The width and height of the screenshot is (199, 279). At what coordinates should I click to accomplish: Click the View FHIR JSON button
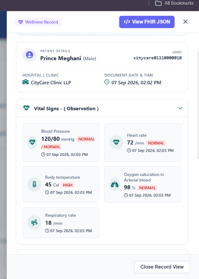pyautogui.click(x=147, y=22)
